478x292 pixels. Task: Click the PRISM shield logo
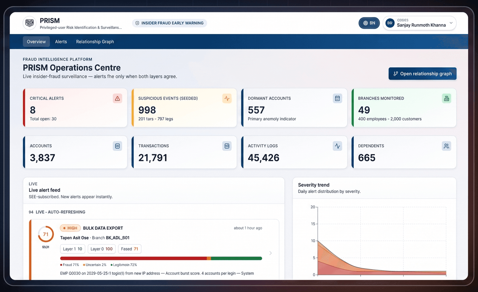30,23
